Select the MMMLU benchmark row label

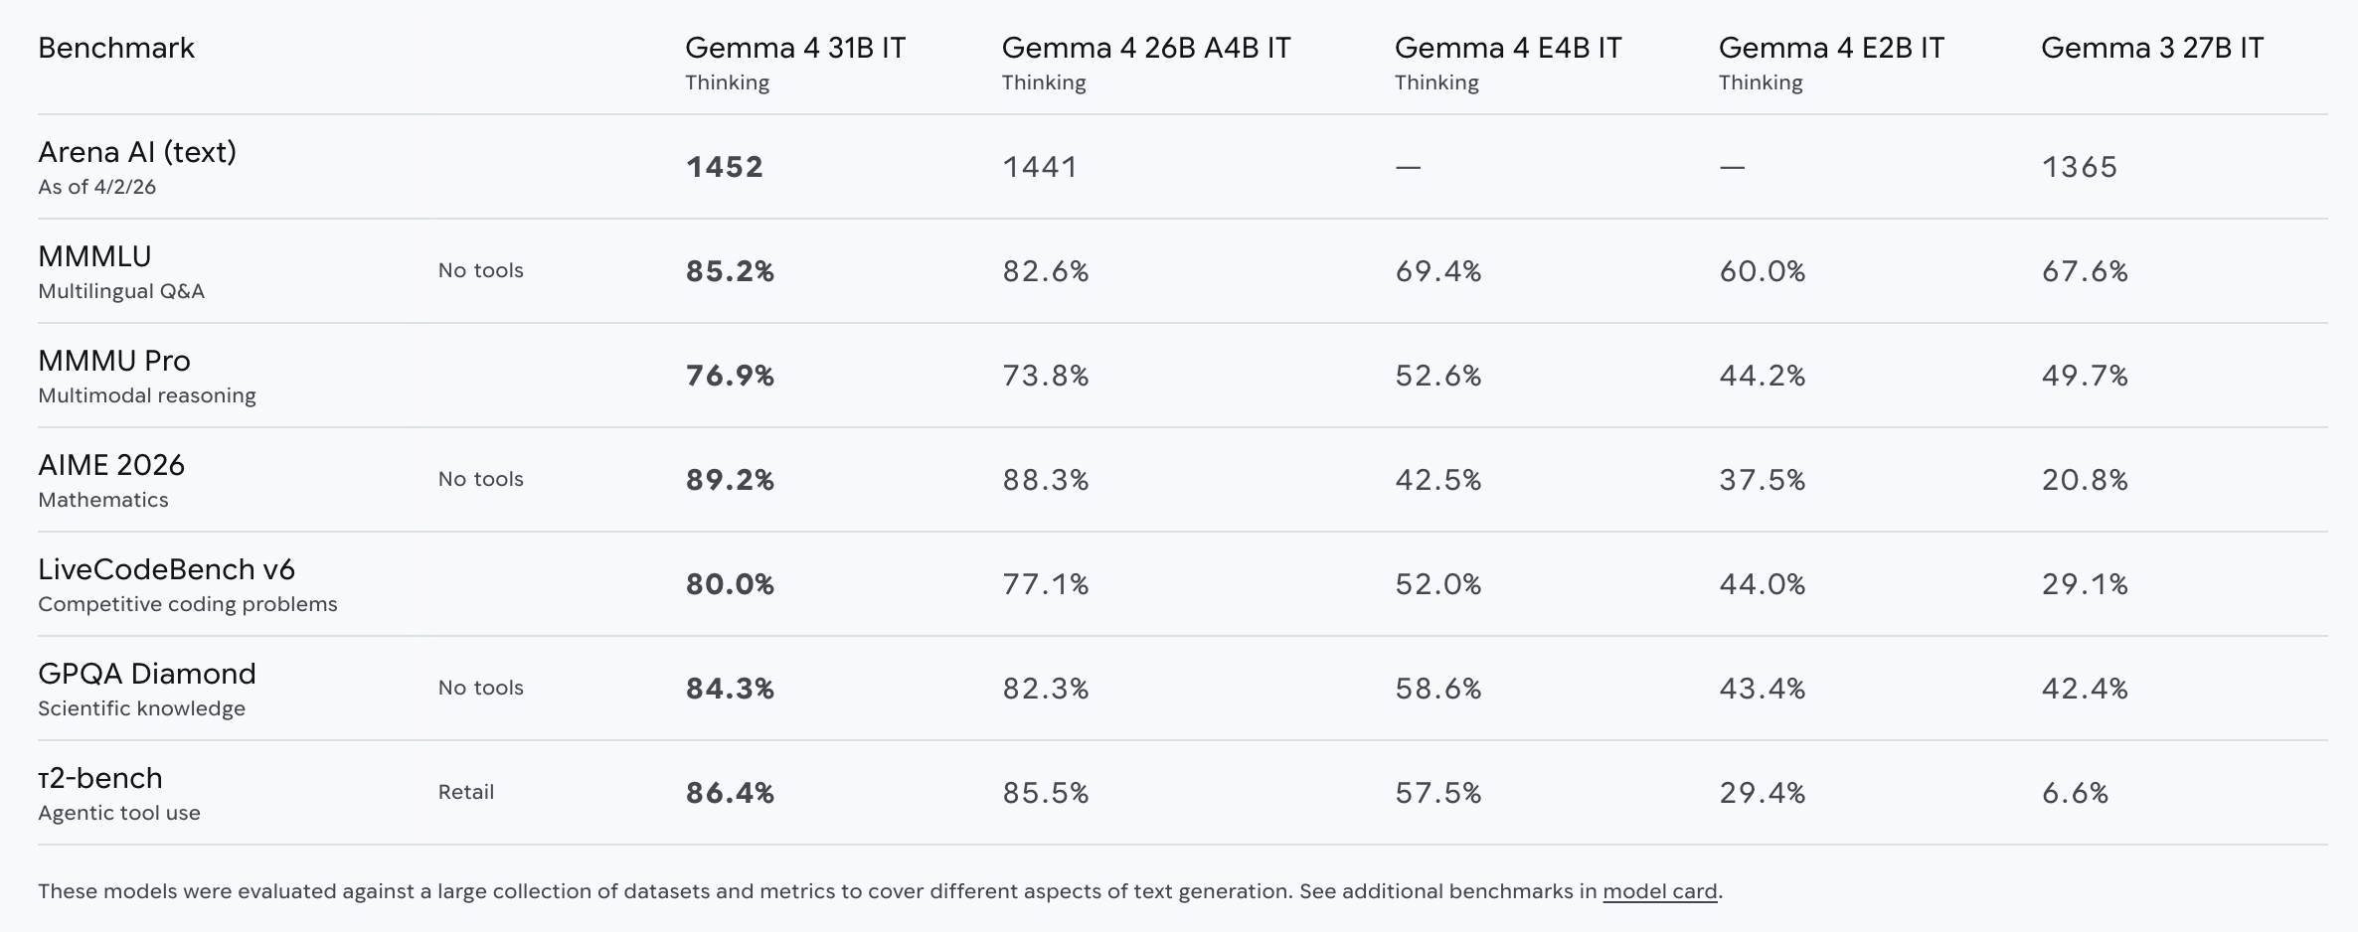tap(94, 256)
